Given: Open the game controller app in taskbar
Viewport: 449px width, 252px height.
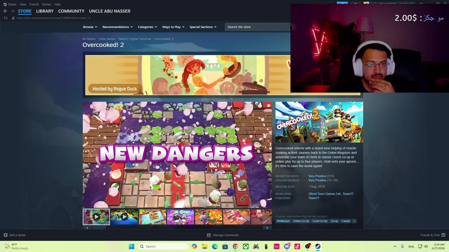Looking at the screenshot, I should coord(256,246).
